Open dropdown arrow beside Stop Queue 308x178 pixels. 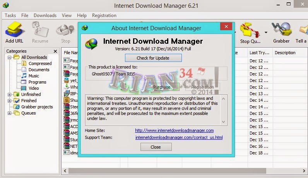coord(266,32)
